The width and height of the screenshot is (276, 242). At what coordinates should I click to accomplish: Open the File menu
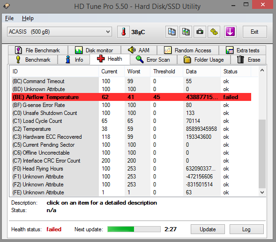pyautogui.click(x=9, y=18)
